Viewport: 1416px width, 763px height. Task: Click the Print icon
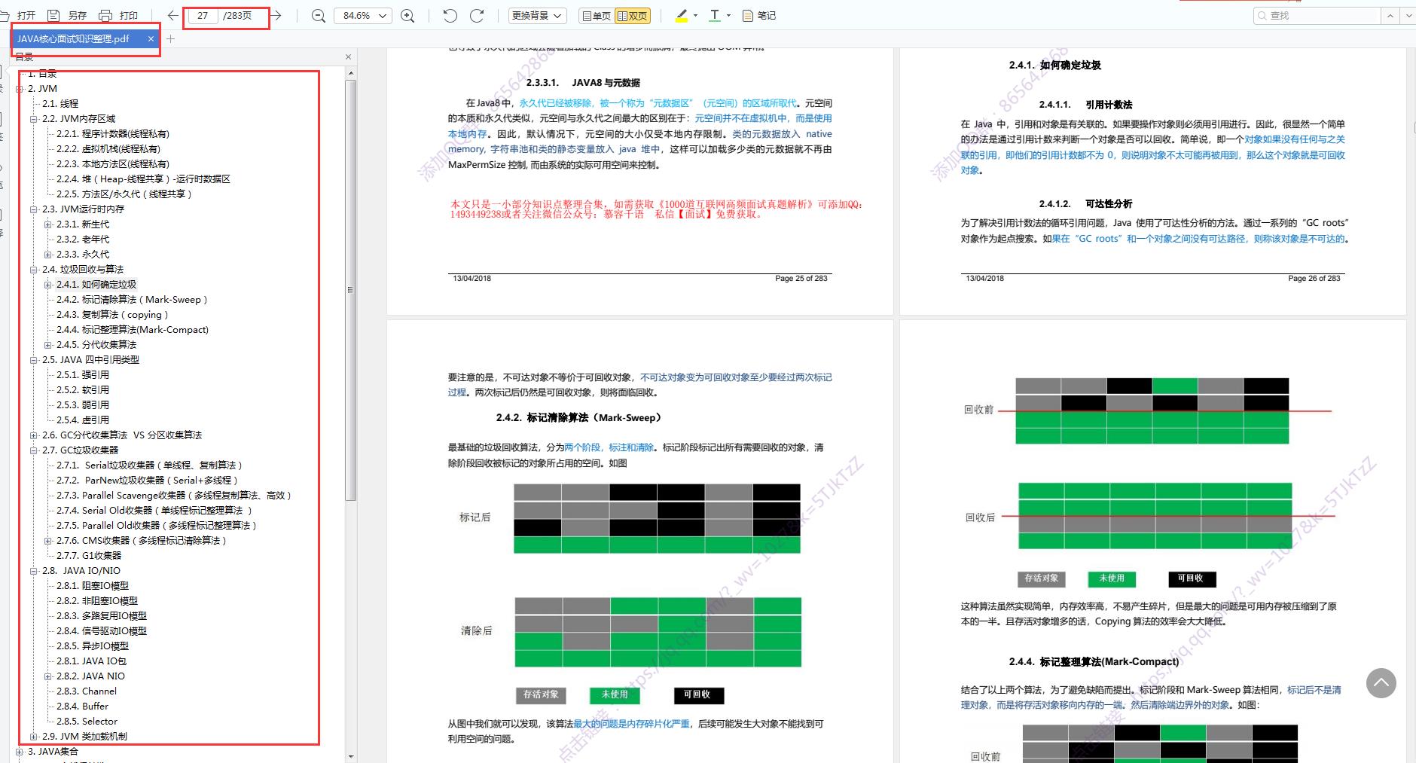click(105, 15)
